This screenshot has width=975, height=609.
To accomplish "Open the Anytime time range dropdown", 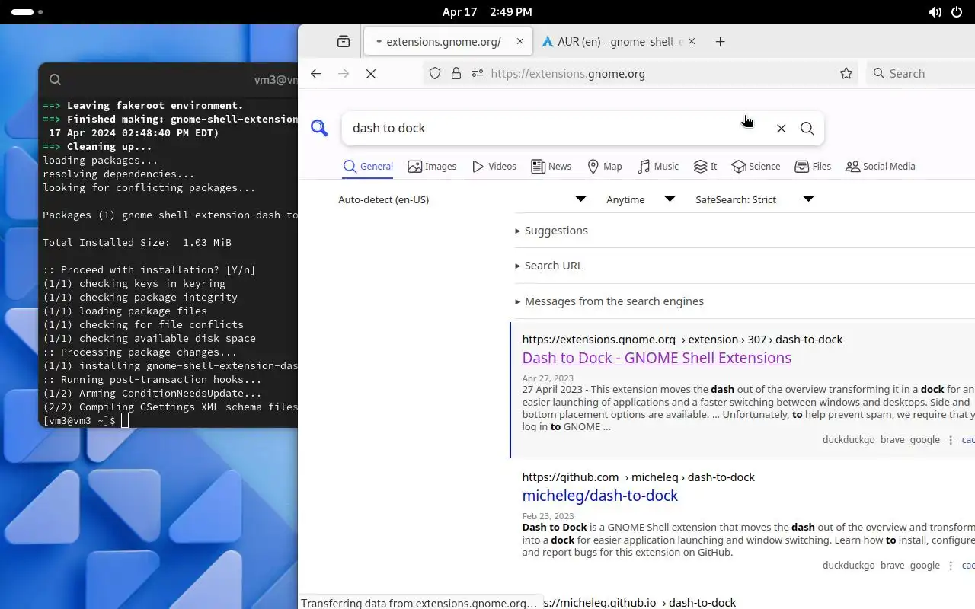I will pyautogui.click(x=640, y=199).
